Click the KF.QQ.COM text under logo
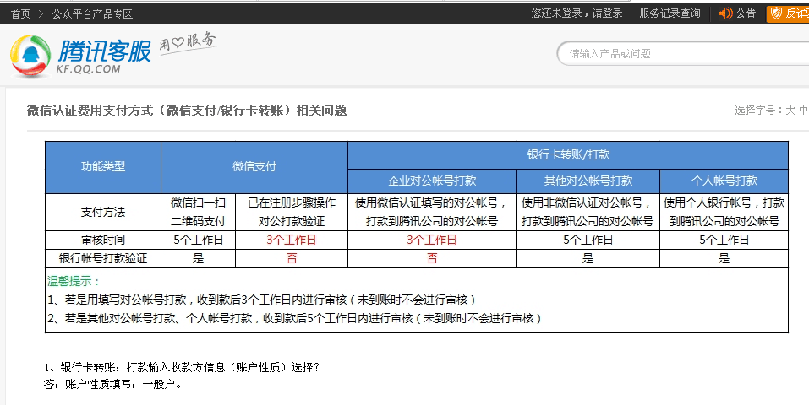Screen dimensions: 809x405 pyautogui.click(x=88, y=69)
